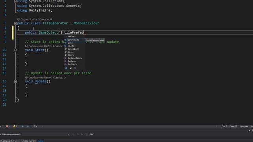The image size is (253, 142).
Task: Click the Симв: 35 column indicator
Action: coord(233,126)
